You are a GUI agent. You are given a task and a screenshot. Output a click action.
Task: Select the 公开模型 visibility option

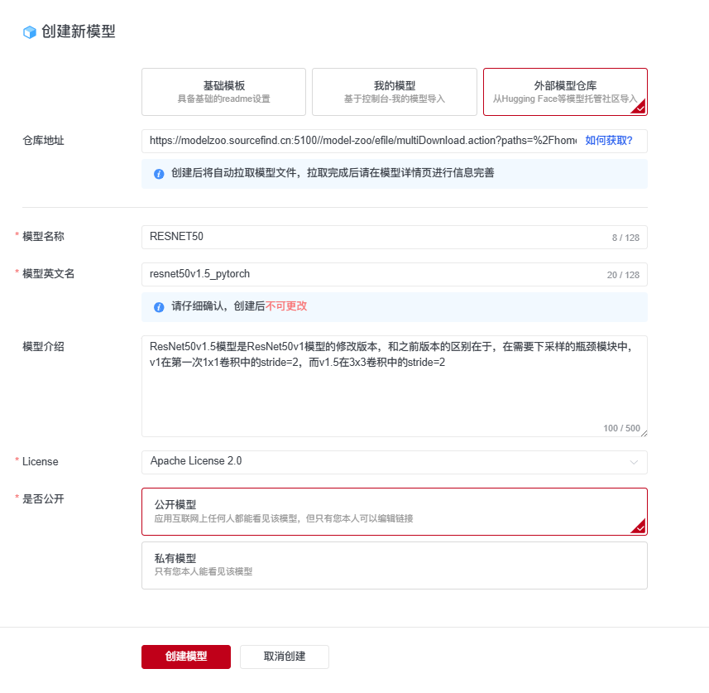coord(393,512)
